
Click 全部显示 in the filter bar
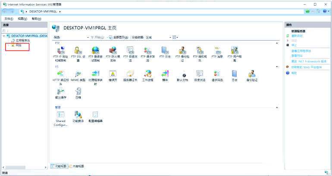pos(119,37)
